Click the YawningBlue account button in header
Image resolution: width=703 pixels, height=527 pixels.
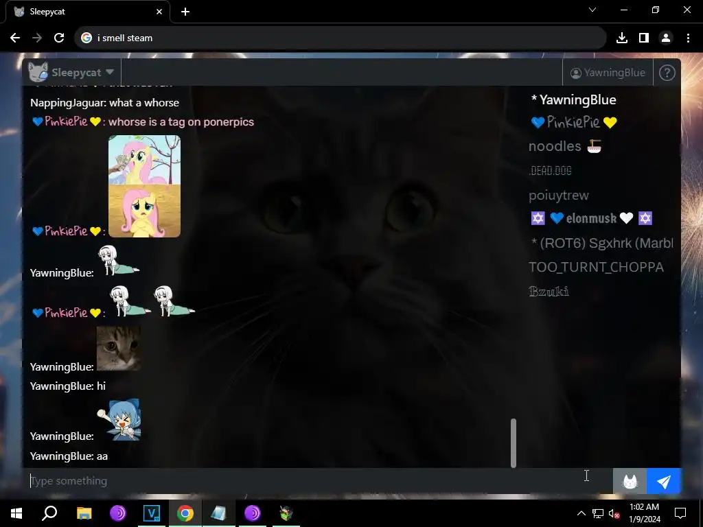[608, 73]
